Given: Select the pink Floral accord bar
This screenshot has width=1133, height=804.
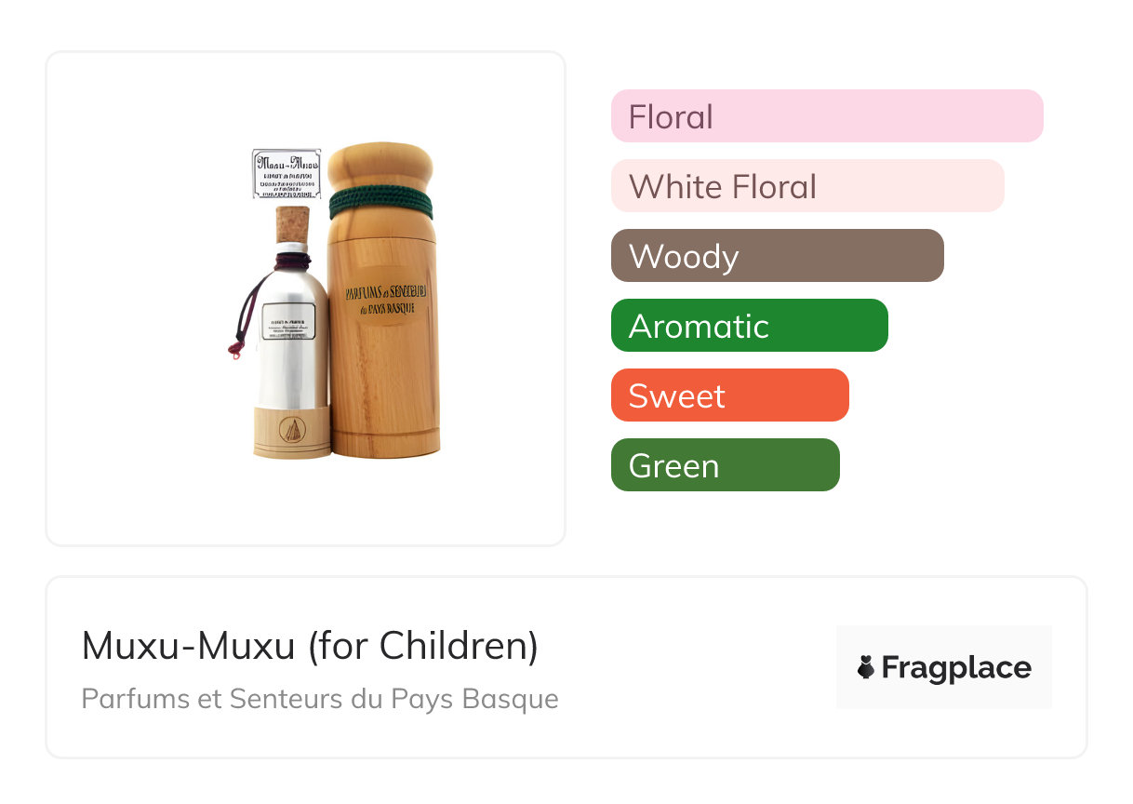Looking at the screenshot, I should [826, 116].
